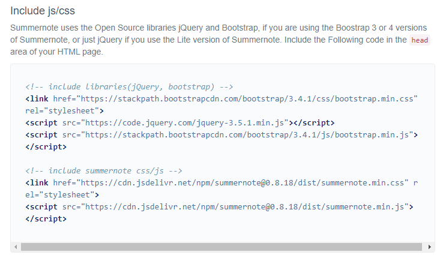Click the el="stylesheet"> wrapped line
This screenshot has height=258, width=443.
pos(62,195)
